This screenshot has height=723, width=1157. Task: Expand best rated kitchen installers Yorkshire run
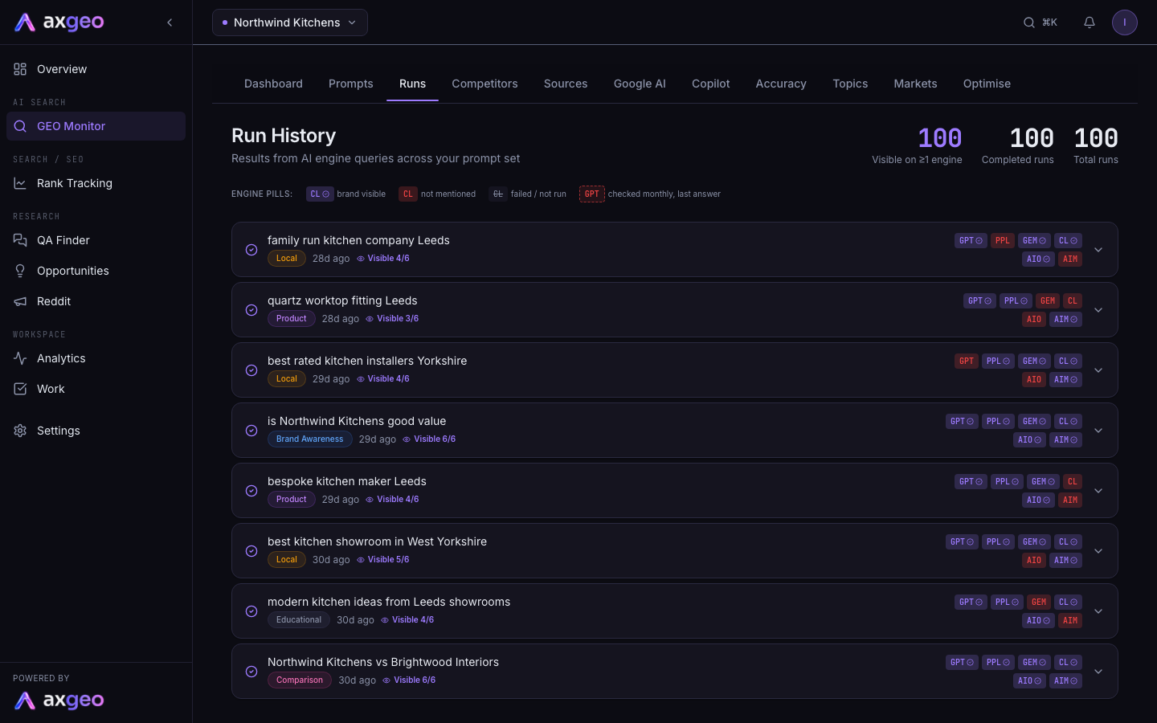[1098, 370]
